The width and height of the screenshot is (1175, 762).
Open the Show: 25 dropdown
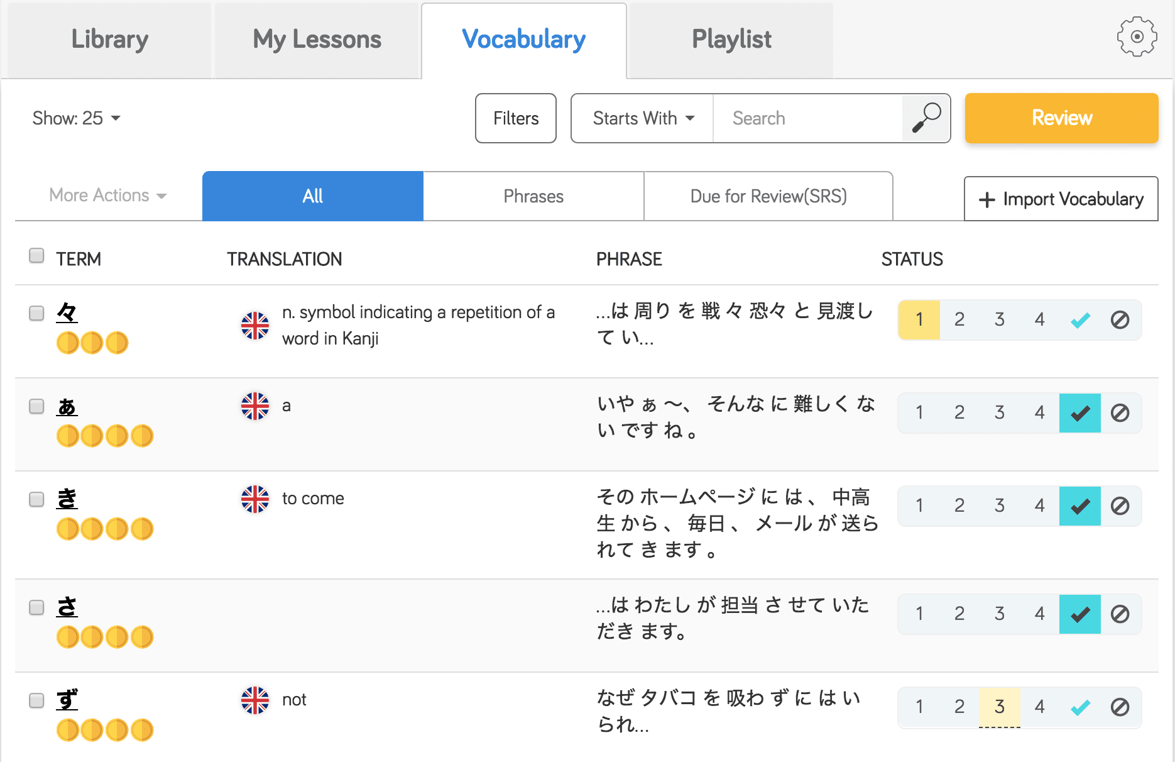point(76,118)
